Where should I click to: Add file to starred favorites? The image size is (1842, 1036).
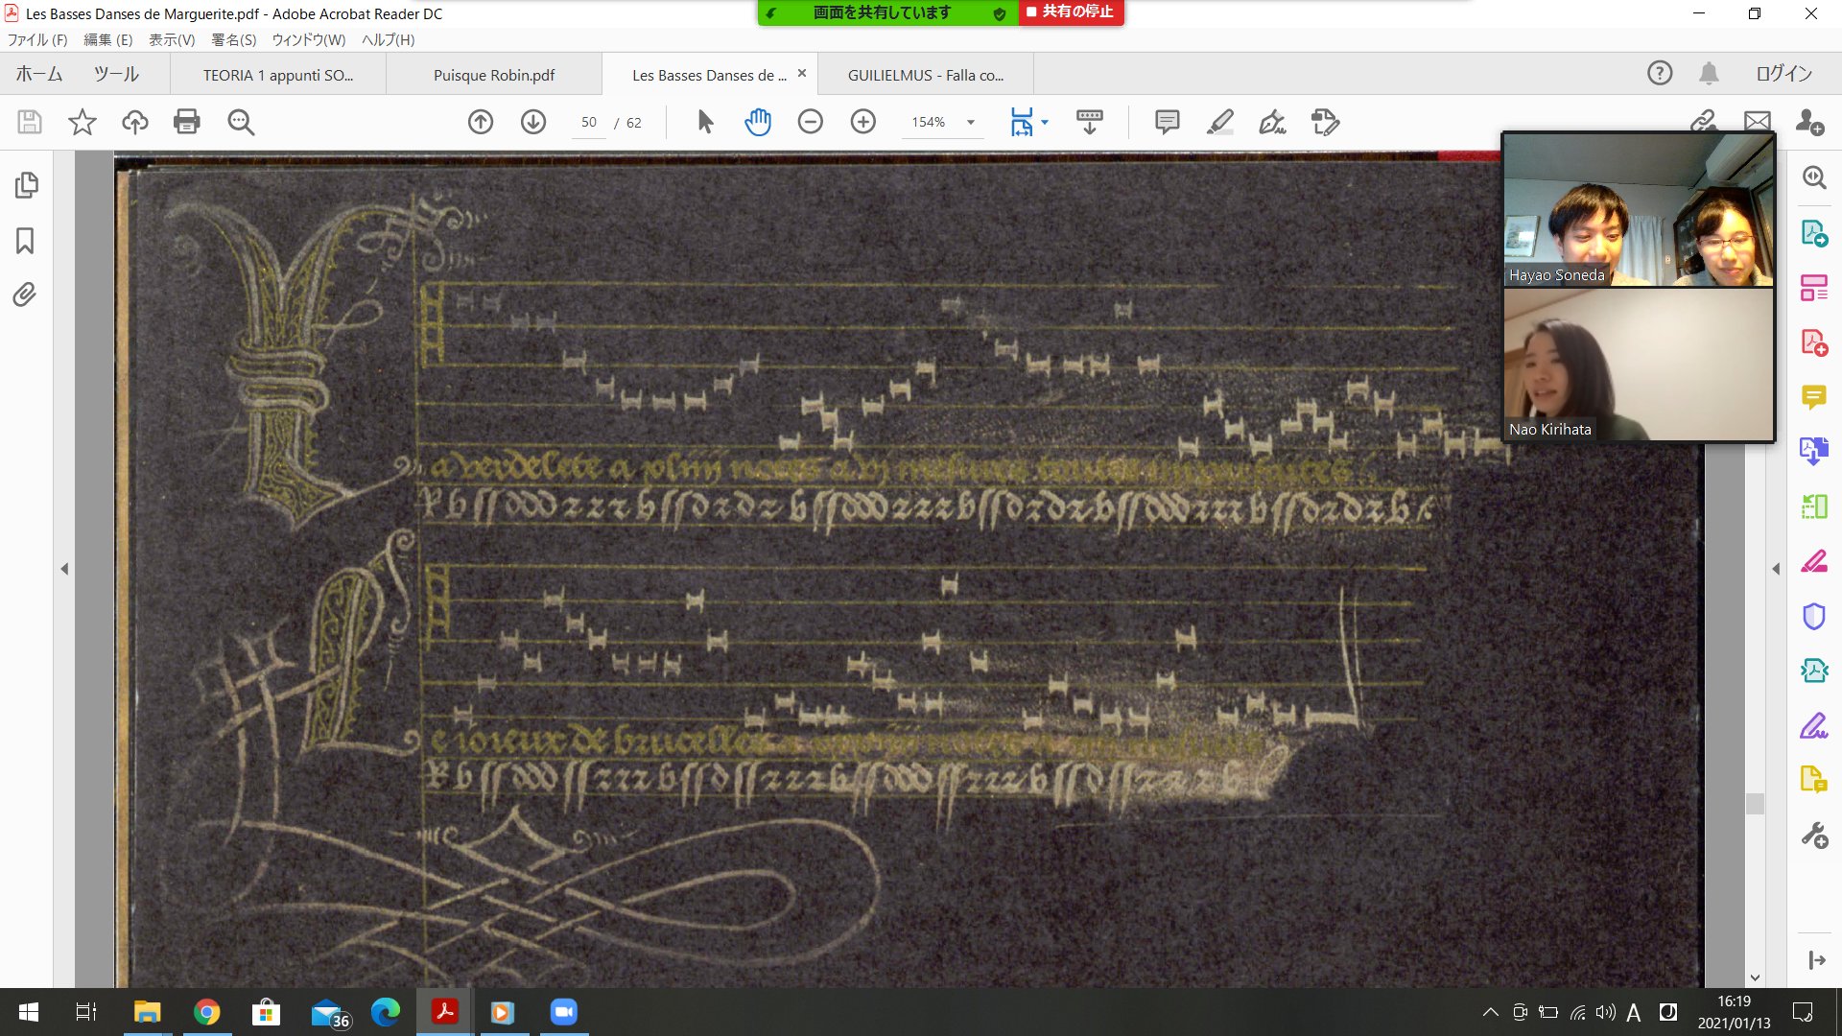(x=83, y=122)
